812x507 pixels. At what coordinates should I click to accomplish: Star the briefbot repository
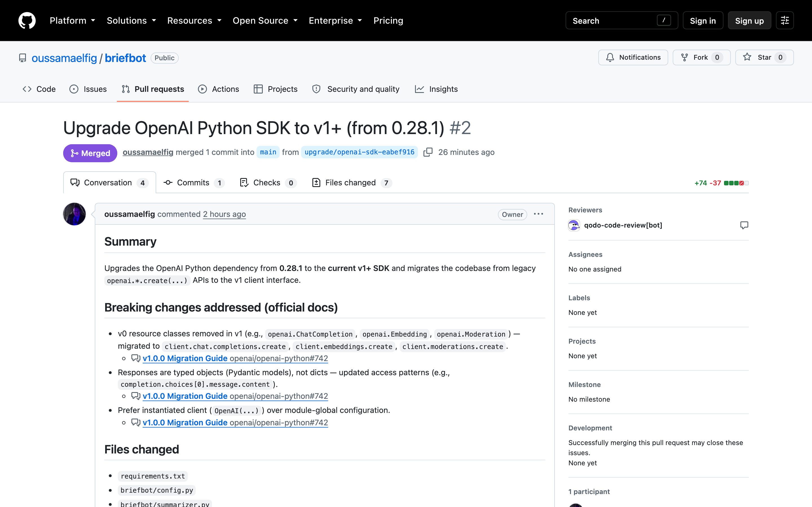click(764, 57)
